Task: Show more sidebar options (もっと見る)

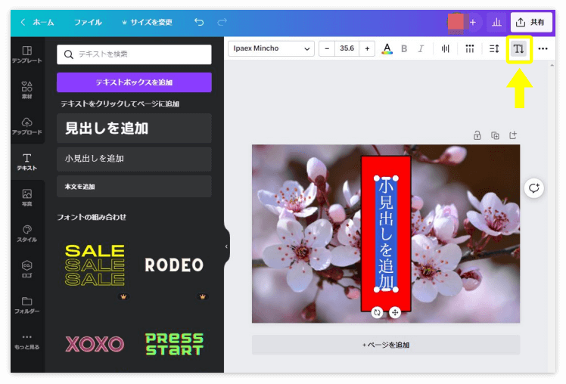Action: point(27,341)
